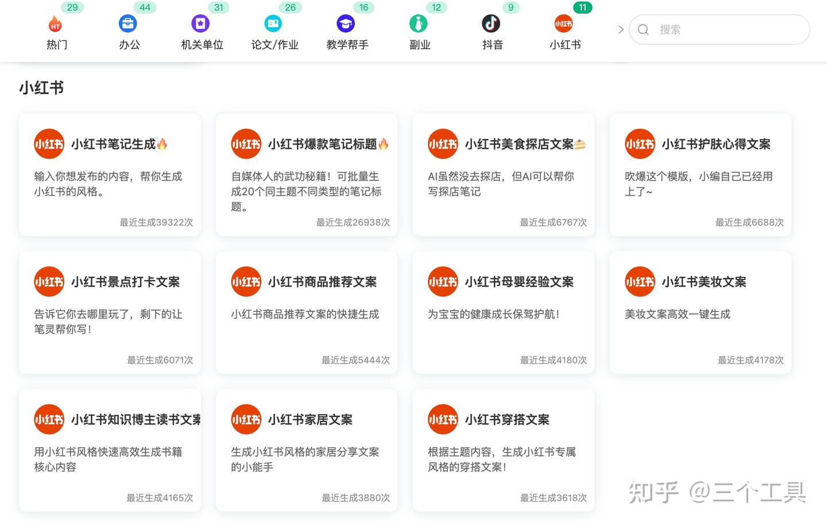Click the text 最近生成39322次

click(156, 222)
